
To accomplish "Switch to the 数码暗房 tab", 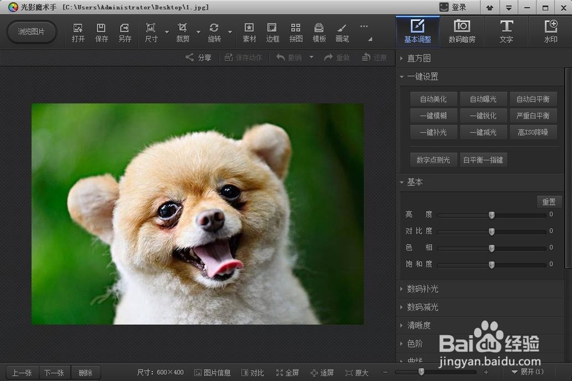I will pos(462,31).
